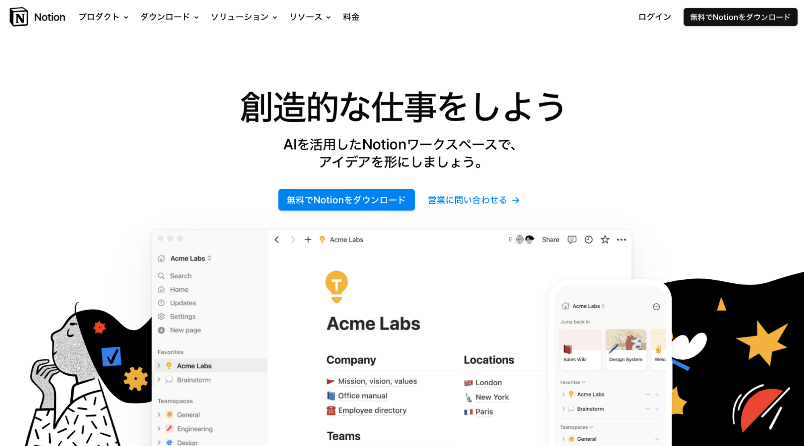Click 営業に問い合わせる link
This screenshot has height=446, width=804.
click(474, 200)
